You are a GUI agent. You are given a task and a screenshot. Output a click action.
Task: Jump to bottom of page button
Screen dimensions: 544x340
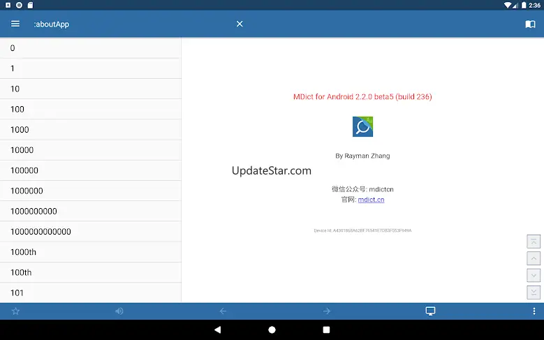tap(534, 293)
